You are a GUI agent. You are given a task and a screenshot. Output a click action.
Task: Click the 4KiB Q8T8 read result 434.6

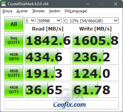click(48, 57)
